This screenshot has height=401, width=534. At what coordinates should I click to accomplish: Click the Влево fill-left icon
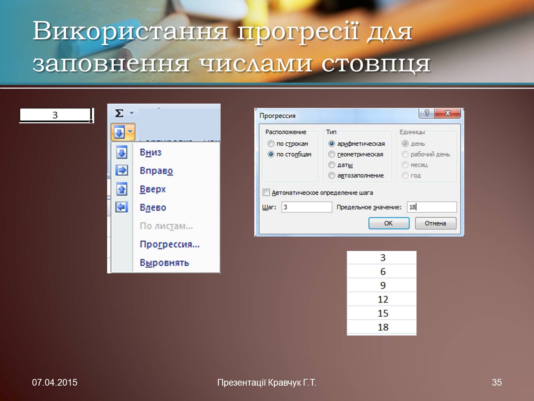(x=121, y=207)
